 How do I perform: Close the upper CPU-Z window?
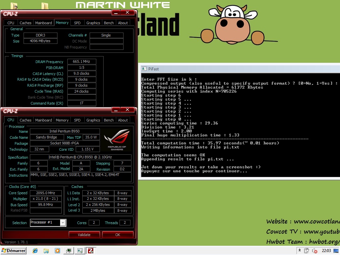[127, 13]
